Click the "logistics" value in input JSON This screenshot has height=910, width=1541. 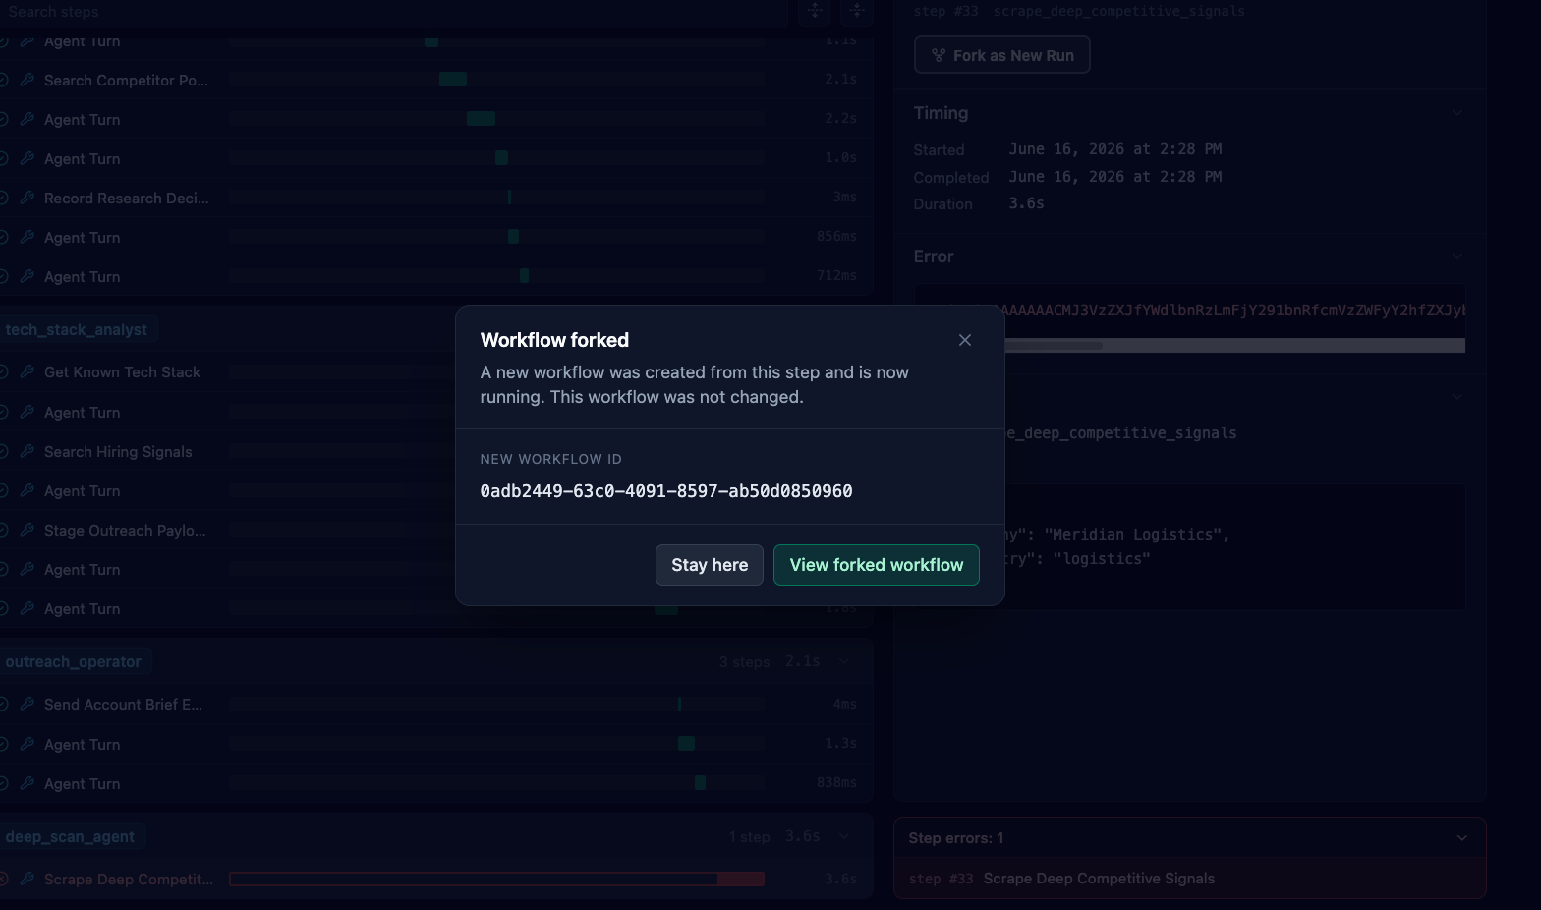pyautogui.click(x=1101, y=559)
